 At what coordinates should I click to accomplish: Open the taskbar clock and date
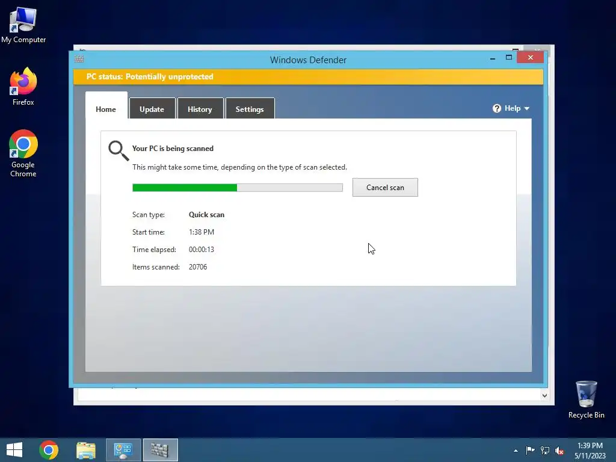(590, 451)
